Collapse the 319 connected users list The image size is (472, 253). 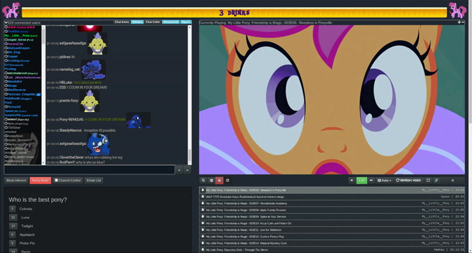click(x=6, y=22)
